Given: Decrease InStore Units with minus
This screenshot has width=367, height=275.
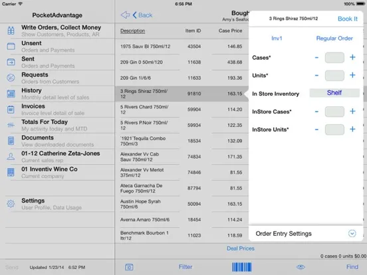Looking at the screenshot, I should [x=316, y=130].
